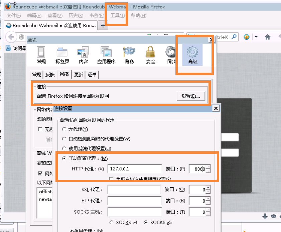Close the 连接设置 dialog

216,108
